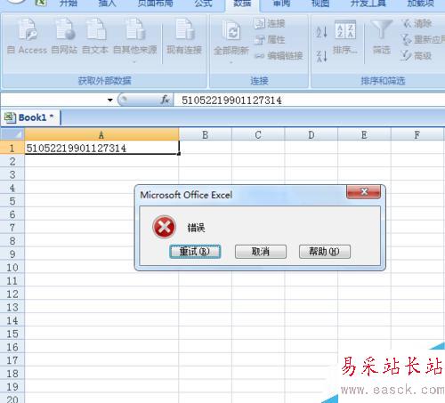Select the Book1 workbook tab
The height and width of the screenshot is (403, 445).
(32, 117)
